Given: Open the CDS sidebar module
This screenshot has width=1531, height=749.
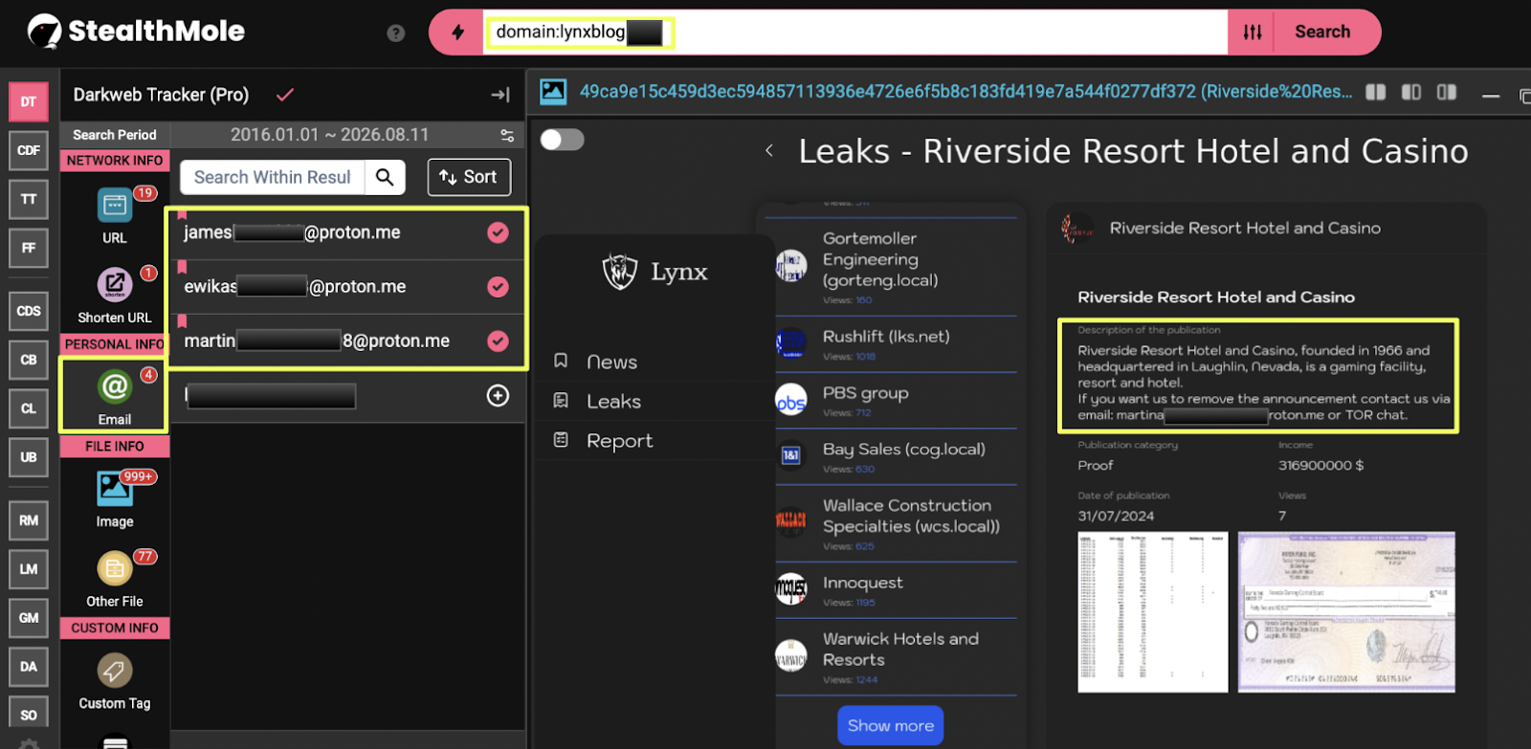Looking at the screenshot, I should pos(29,311).
